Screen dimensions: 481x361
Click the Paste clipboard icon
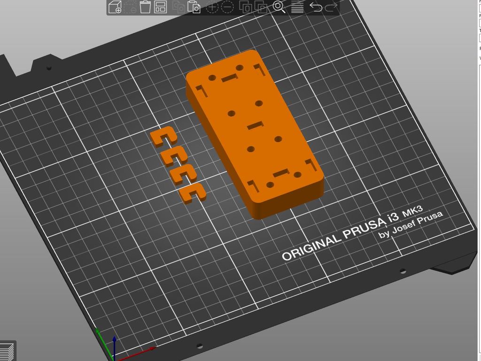(x=194, y=7)
